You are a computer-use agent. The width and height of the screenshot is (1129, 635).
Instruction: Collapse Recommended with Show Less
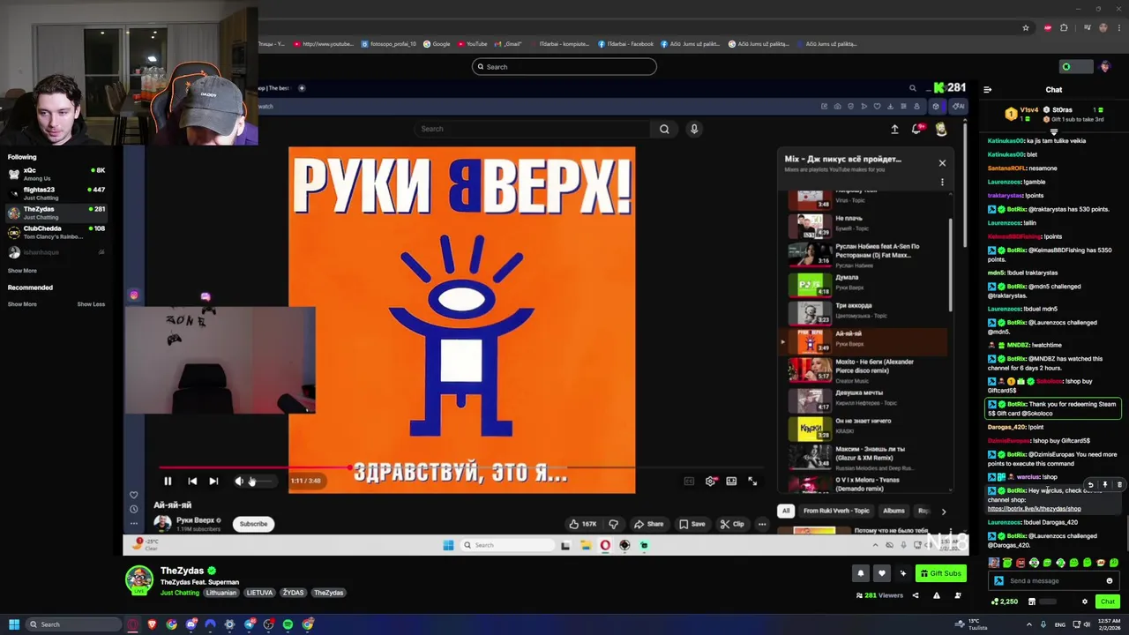click(x=91, y=304)
